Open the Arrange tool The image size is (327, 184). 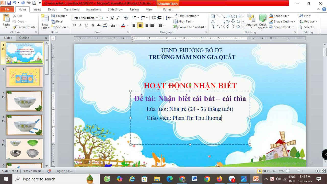[251, 22]
